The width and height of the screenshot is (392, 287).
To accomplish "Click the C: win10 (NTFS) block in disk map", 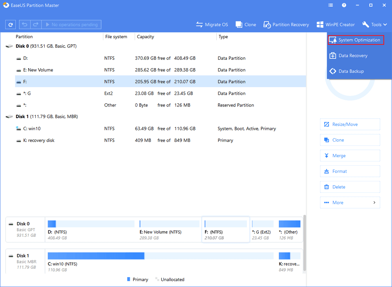I will (160, 262).
